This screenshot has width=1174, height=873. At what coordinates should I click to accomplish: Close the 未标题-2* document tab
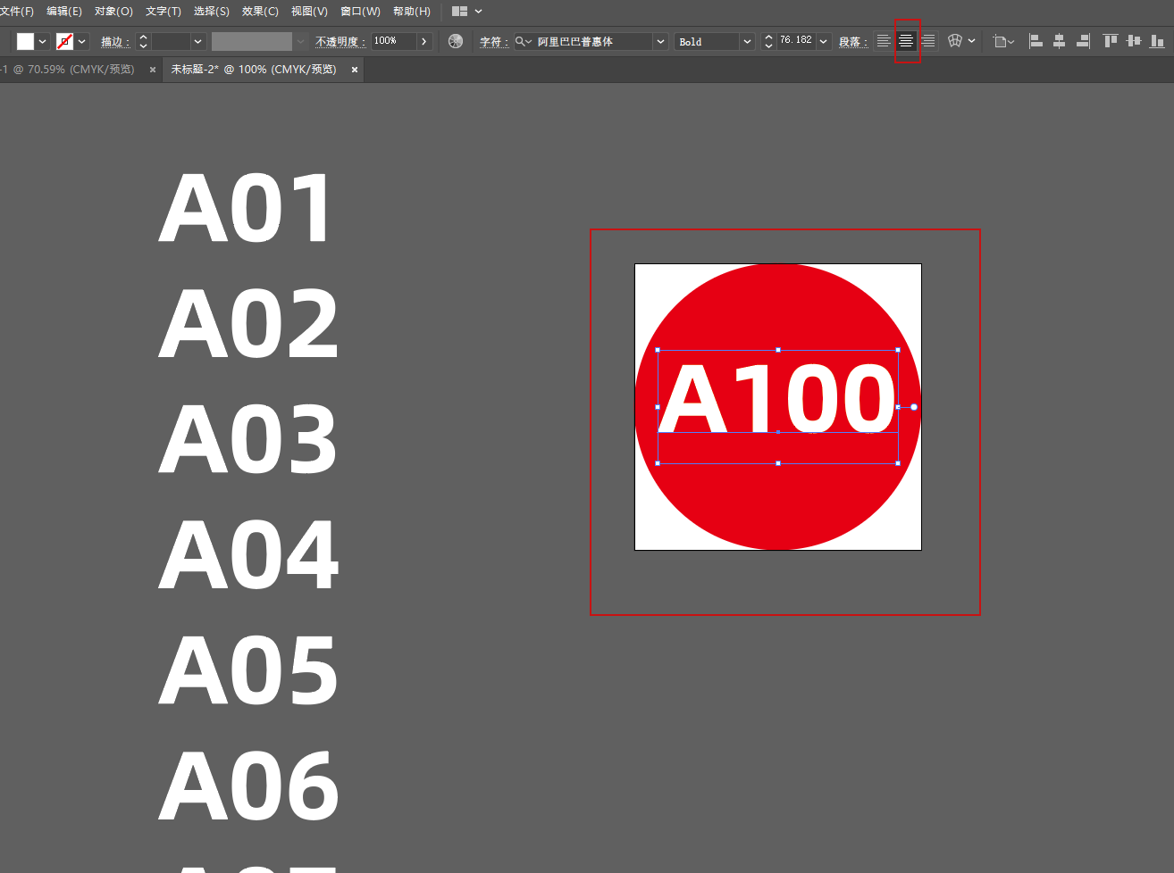pyautogui.click(x=355, y=70)
